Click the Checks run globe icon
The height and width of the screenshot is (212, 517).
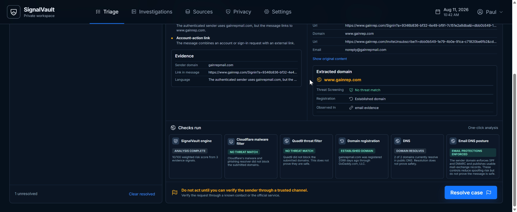(173, 128)
